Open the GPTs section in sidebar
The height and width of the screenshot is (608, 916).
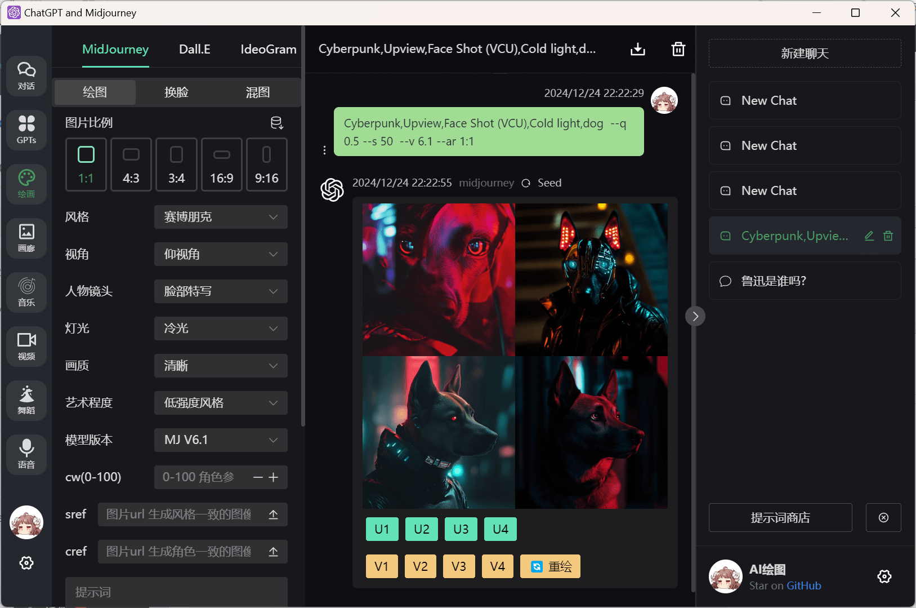26,130
